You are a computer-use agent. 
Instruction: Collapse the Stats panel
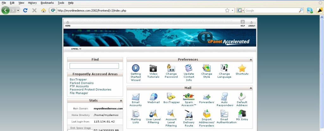[x=121, y=100]
